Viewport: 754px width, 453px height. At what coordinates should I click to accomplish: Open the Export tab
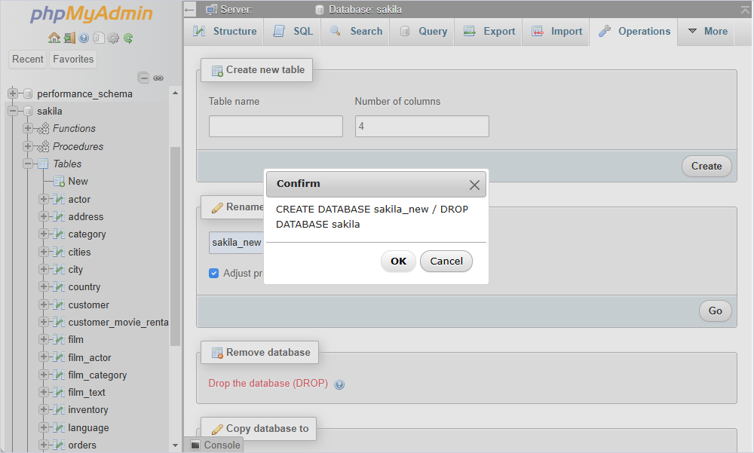(x=489, y=31)
